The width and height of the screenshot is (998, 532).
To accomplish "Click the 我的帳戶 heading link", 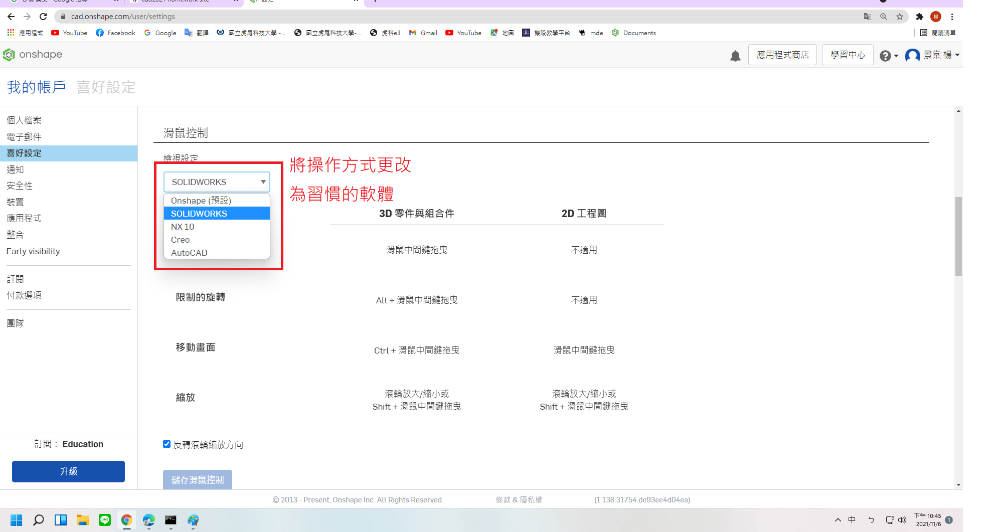I will point(36,87).
